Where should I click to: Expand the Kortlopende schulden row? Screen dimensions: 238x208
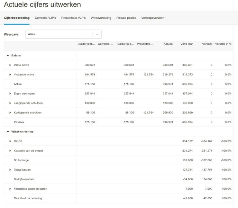pos(10,113)
